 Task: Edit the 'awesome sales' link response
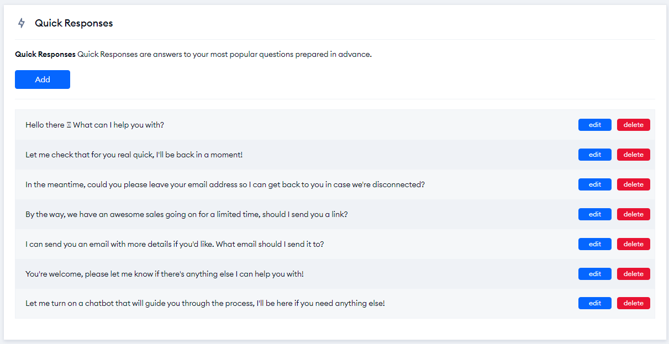point(594,214)
